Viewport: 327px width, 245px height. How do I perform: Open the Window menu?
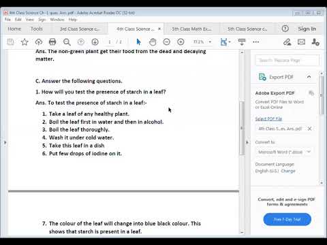[57, 20]
